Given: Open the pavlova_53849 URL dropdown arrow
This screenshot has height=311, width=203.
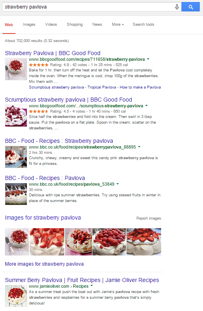Looking at the screenshot, I should coord(118,184).
